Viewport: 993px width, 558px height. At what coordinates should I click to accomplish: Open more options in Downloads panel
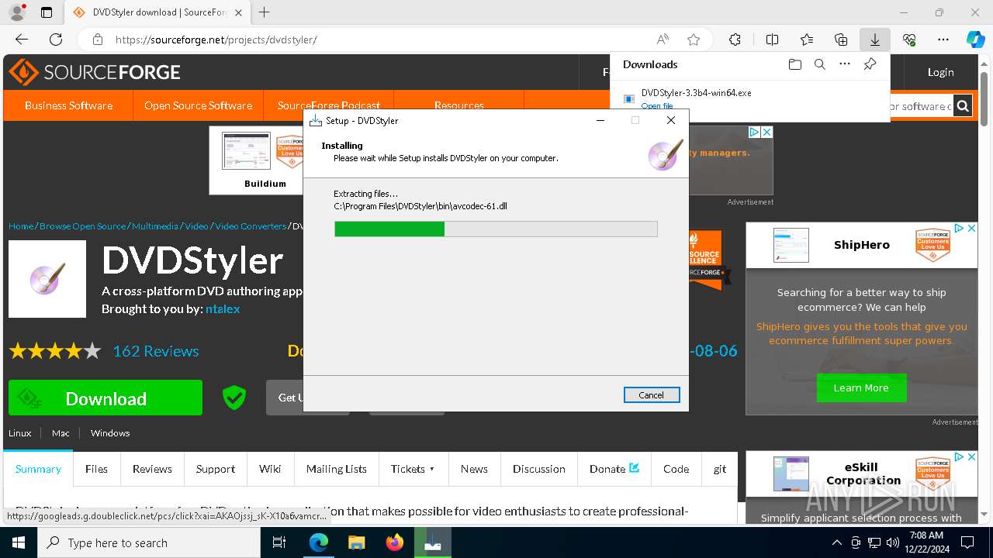click(845, 64)
